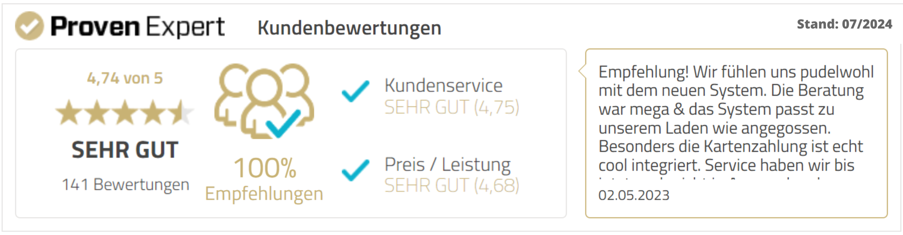Select the Kundenservice category label
The height and width of the screenshot is (235, 903).
[x=443, y=85]
